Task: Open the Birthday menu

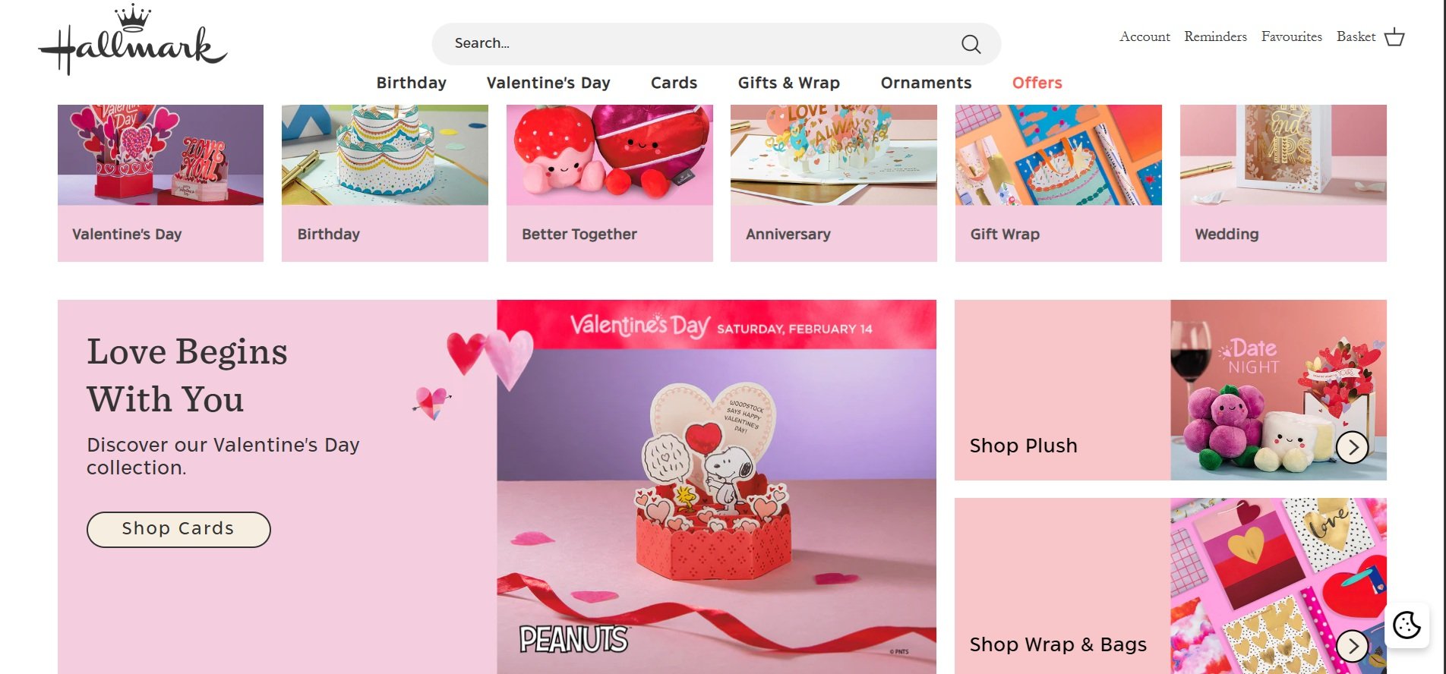Action: (x=412, y=83)
